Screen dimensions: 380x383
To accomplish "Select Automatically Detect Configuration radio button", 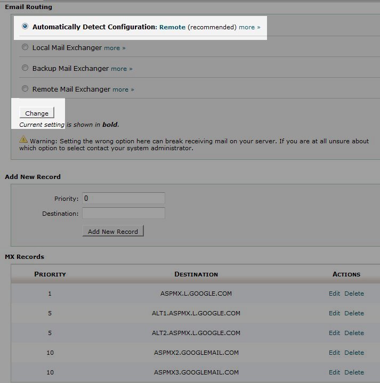I will click(x=25, y=26).
